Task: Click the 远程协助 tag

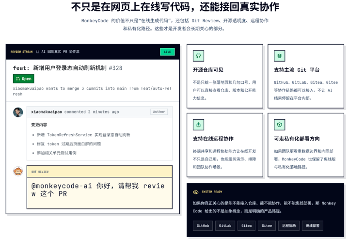Action: click(288, 225)
